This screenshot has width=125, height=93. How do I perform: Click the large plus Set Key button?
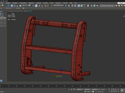click(x=122, y=90)
